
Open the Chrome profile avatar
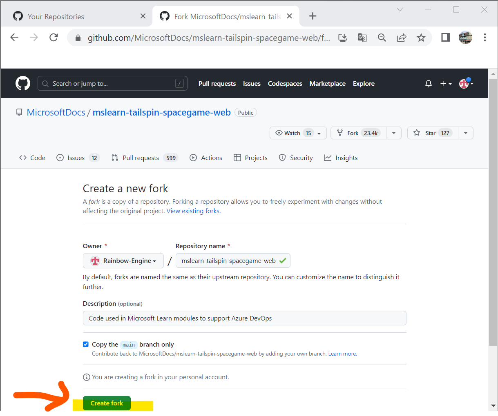(465, 38)
